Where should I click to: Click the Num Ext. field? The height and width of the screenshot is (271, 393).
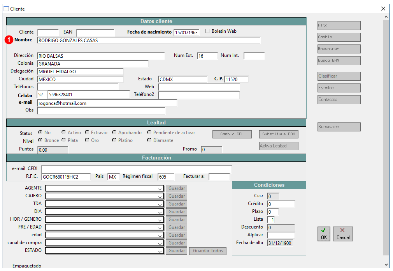207,56
